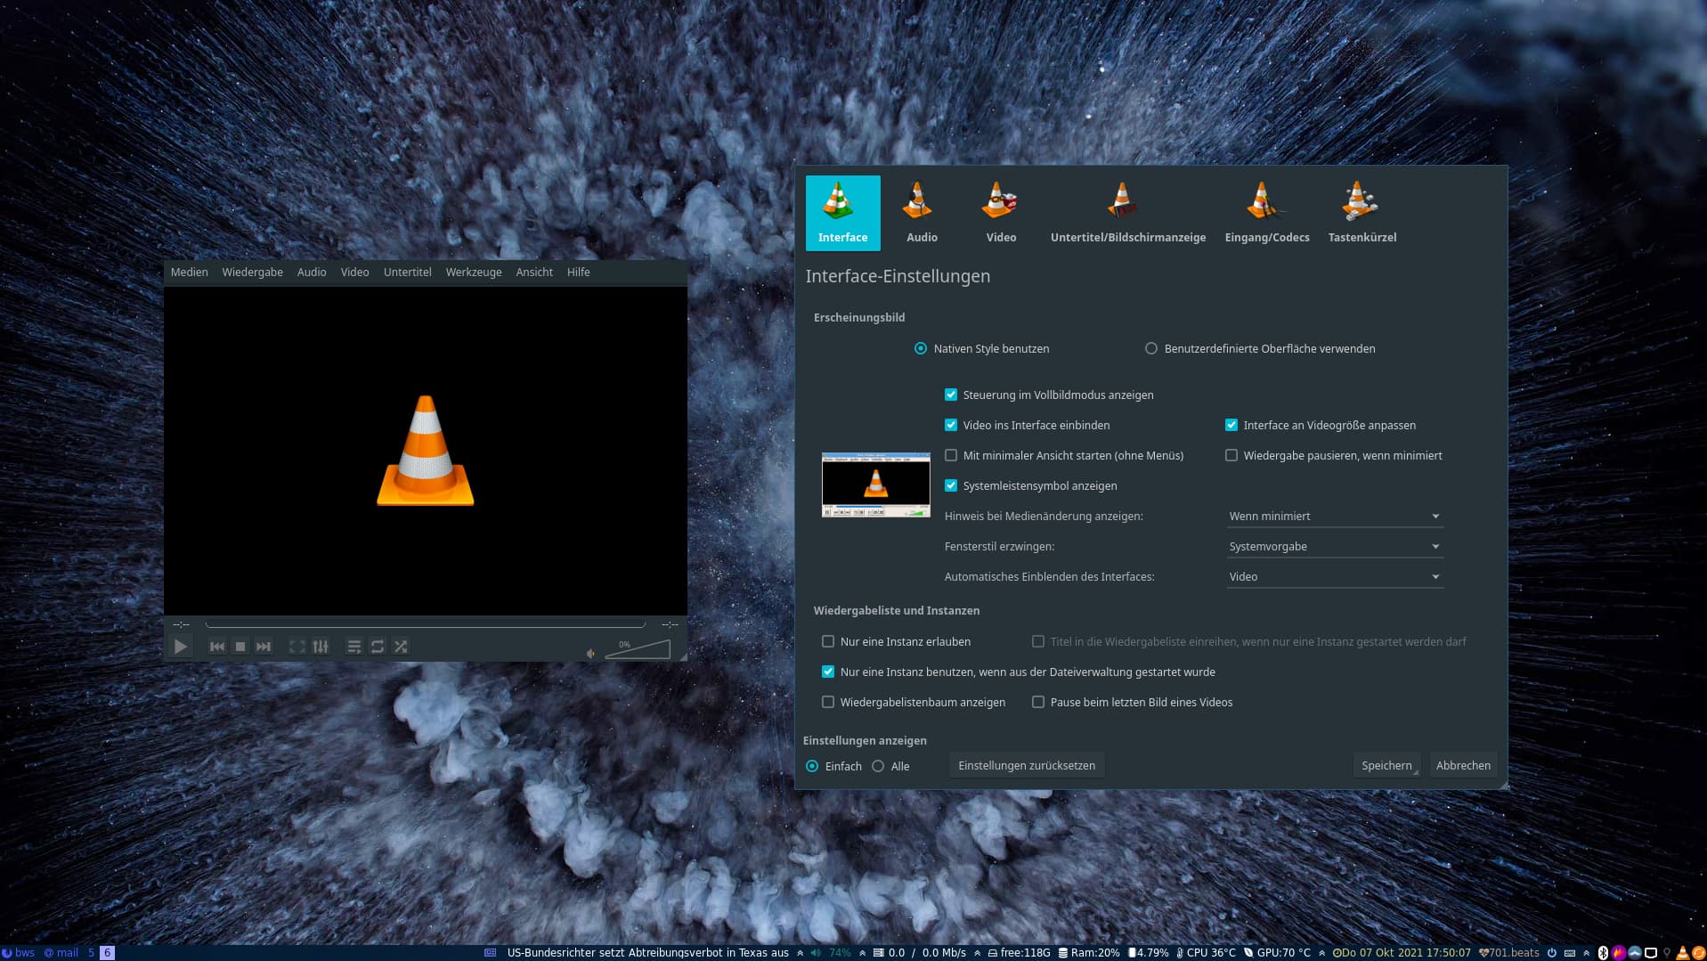Viewport: 1707px width, 961px height.
Task: Toggle the playlist view icon
Action: 354,647
